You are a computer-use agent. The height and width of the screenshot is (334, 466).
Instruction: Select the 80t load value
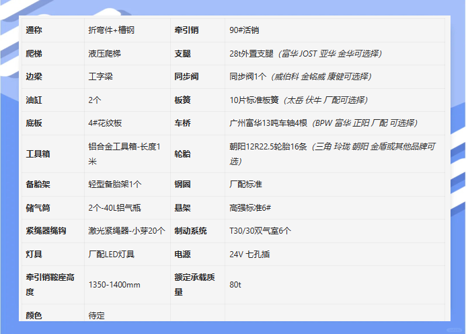tap(235, 285)
